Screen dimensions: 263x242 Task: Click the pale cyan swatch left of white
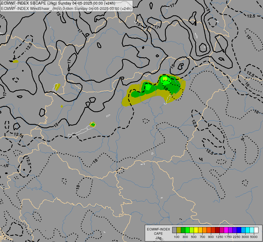pos(252,230)
